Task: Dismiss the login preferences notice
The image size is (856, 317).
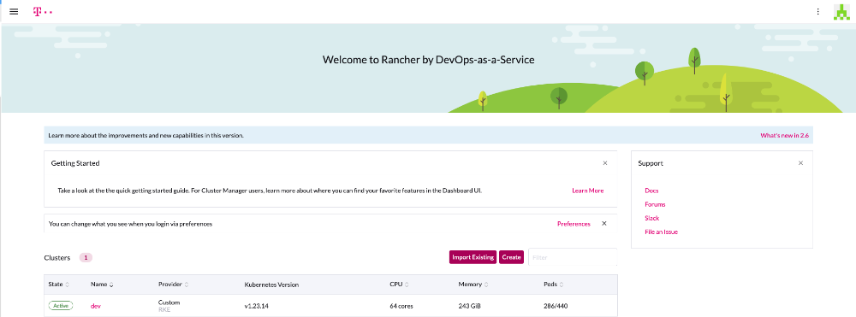Action: tap(603, 223)
